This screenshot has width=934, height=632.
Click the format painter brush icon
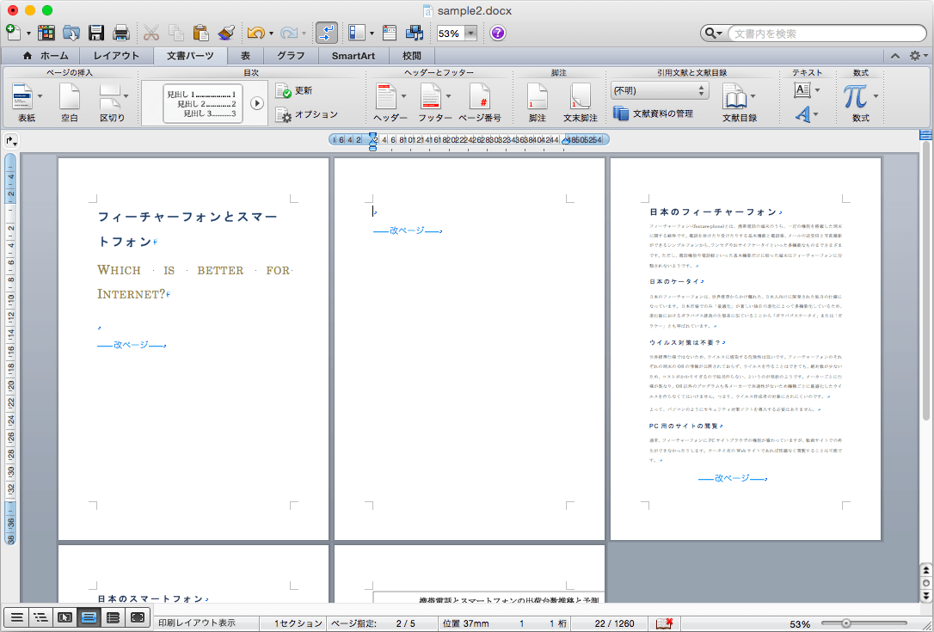point(226,34)
